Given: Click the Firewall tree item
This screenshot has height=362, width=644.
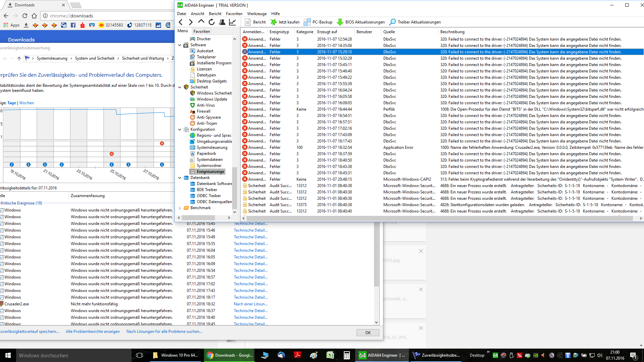Looking at the screenshot, I should click(x=203, y=111).
